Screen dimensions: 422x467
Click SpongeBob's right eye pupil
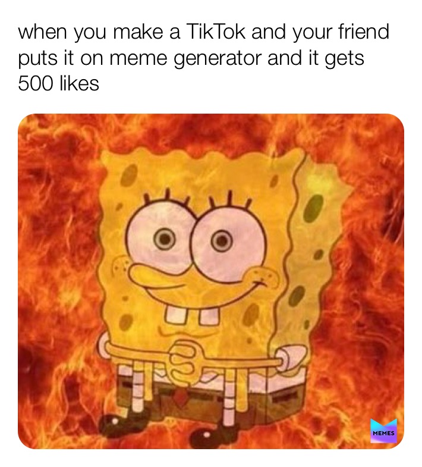click(x=222, y=240)
